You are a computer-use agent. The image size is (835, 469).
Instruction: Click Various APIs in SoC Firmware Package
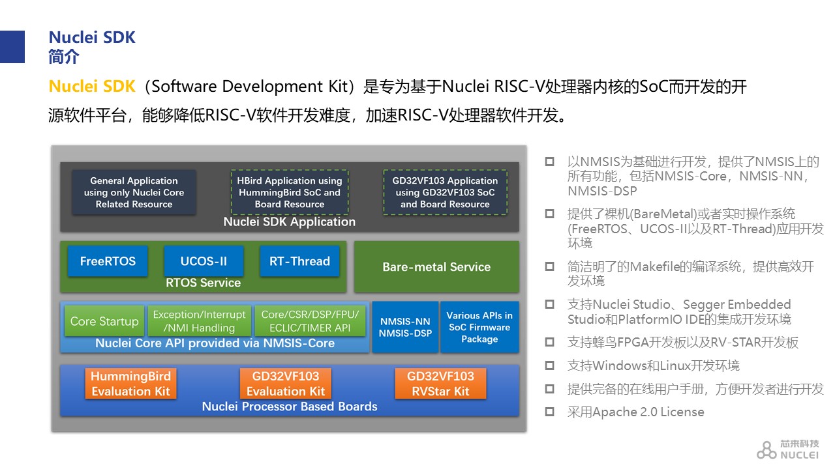[479, 327]
